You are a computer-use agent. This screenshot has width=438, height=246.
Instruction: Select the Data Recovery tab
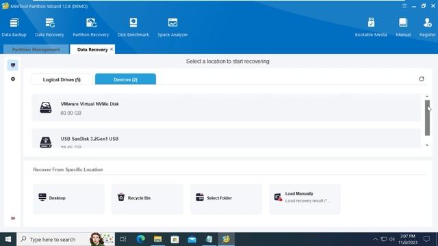(92, 49)
